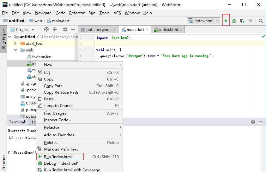266x172 pixels.
Task: Choose Cut from context menu
Action: [79, 73]
